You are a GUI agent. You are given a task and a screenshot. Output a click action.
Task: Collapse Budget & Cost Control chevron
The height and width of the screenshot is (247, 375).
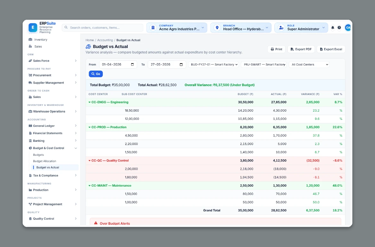[75, 148]
